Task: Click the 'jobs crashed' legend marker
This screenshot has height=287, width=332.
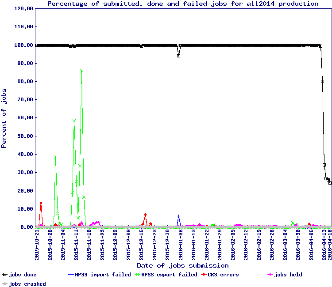Action: [5, 283]
